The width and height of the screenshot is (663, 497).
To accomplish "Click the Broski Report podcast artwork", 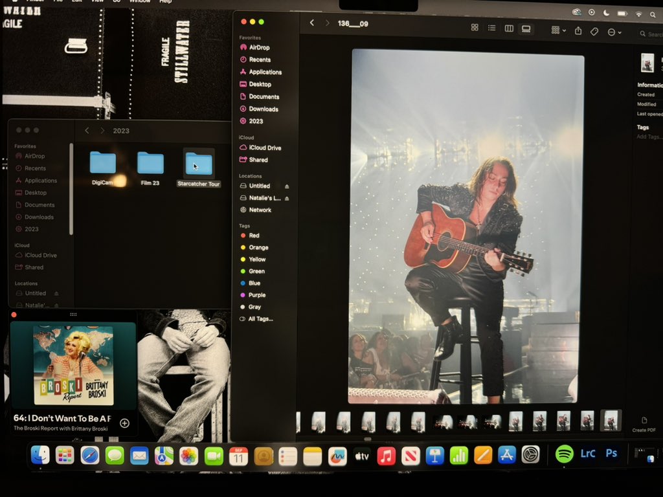I will point(74,365).
